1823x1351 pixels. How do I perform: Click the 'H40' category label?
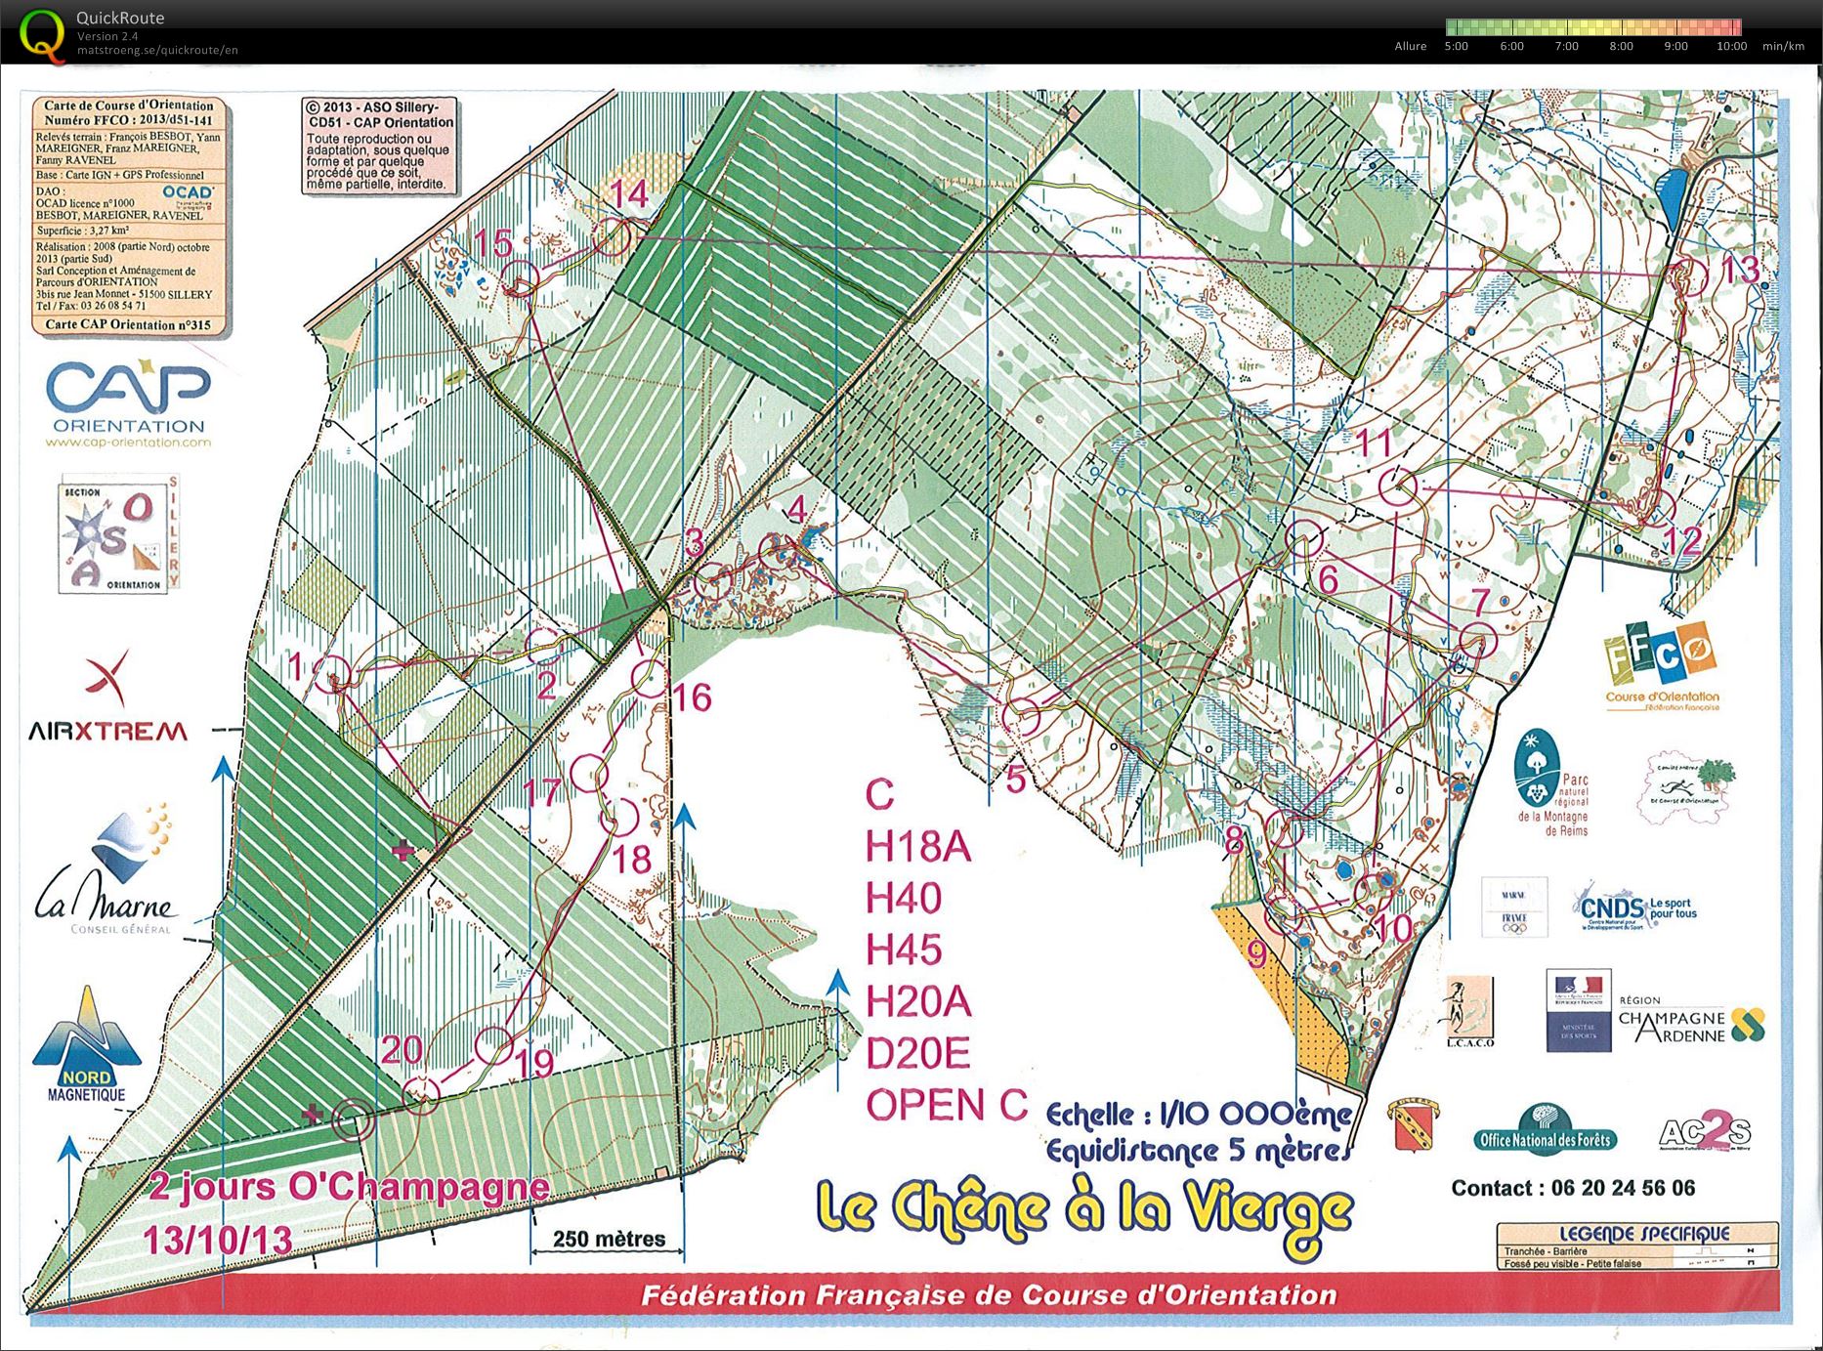click(904, 898)
